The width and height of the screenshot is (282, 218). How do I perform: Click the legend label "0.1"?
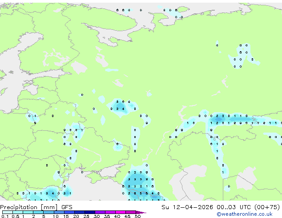pos(5,216)
